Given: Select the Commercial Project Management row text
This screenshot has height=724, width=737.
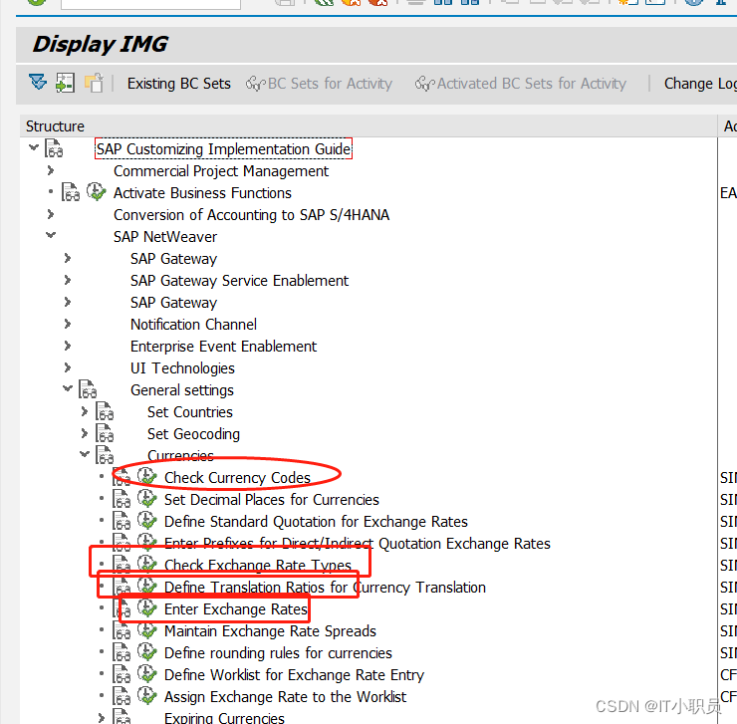Looking at the screenshot, I should click(221, 170).
